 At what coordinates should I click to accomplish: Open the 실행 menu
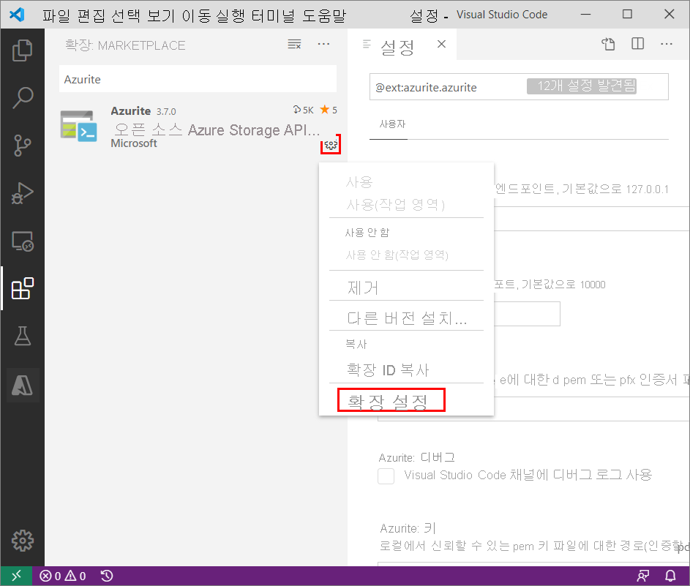(x=230, y=16)
